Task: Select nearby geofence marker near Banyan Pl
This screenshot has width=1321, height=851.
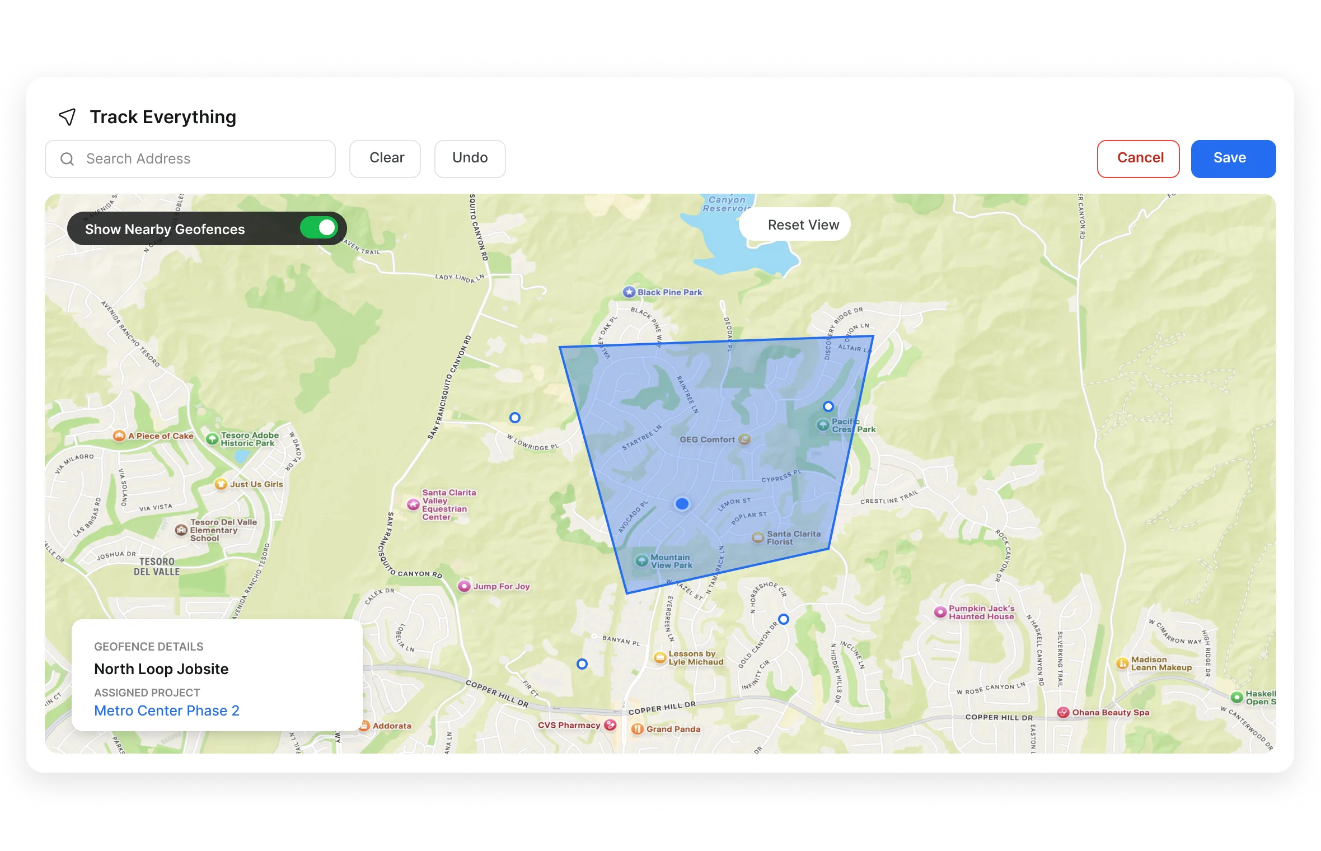Action: tap(582, 664)
